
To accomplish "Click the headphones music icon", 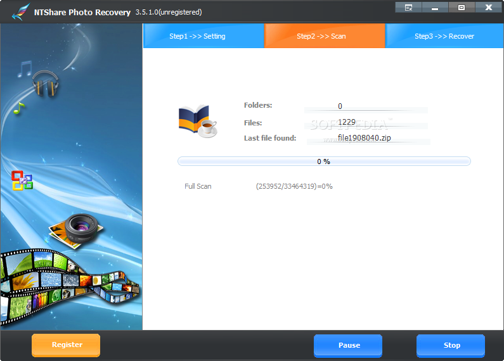I will (45, 84).
